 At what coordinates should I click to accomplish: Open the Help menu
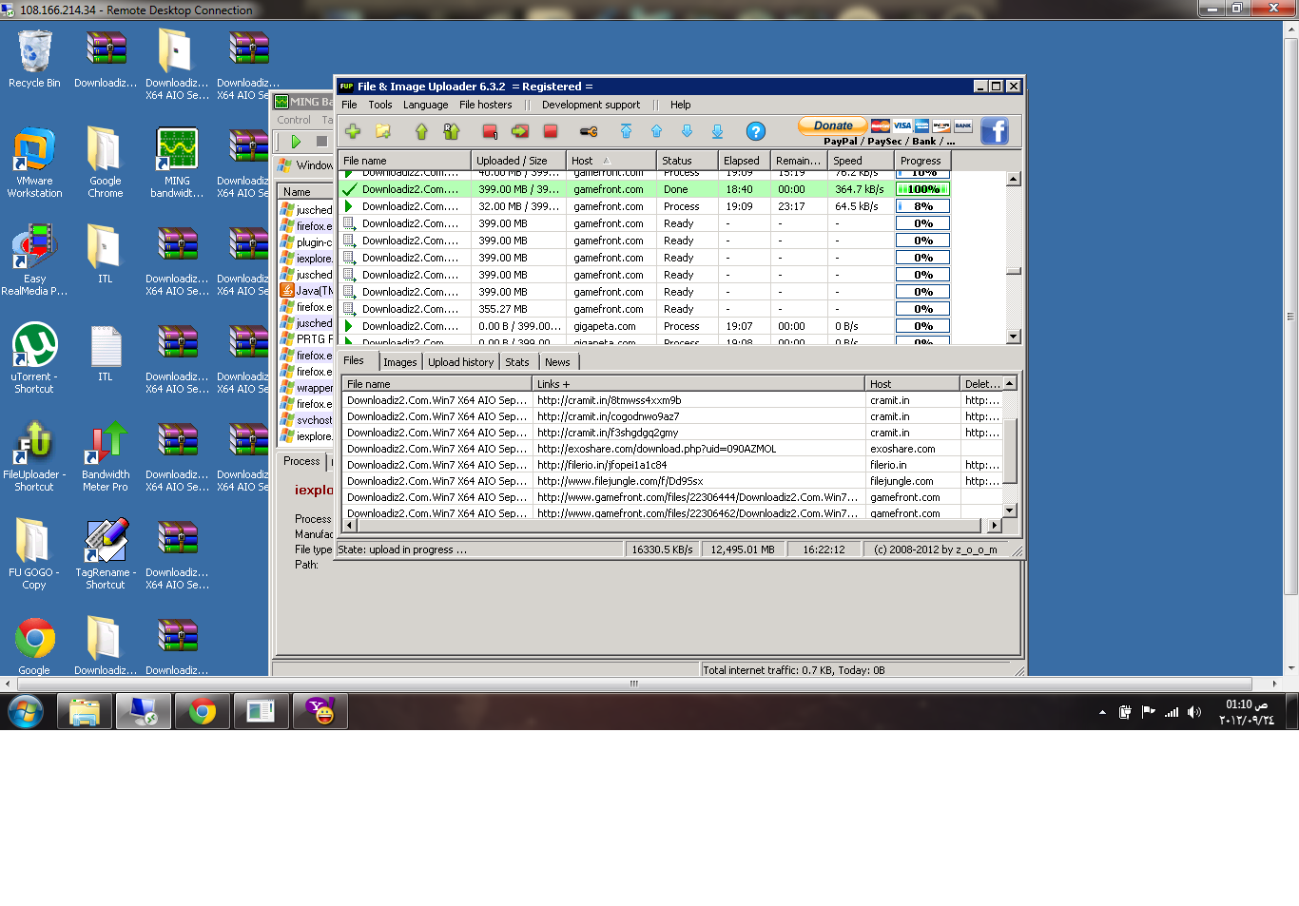point(680,105)
